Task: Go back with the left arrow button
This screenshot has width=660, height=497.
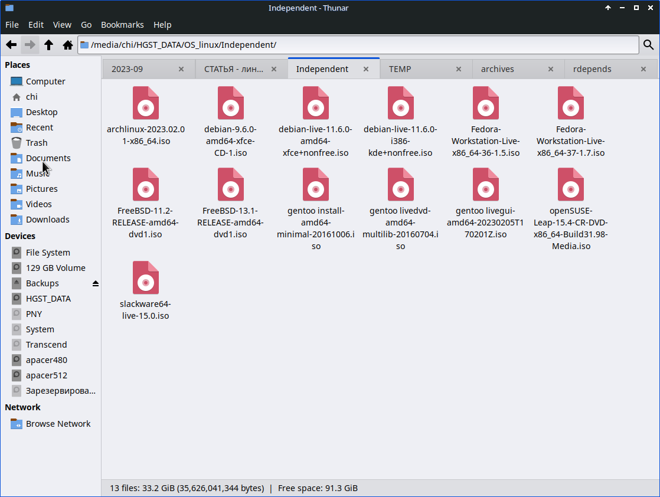Action: coord(11,45)
